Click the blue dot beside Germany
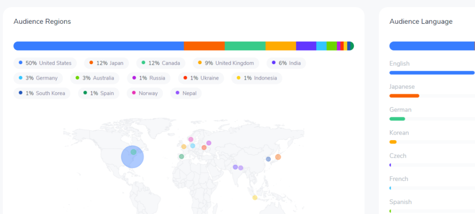This screenshot has height=214, width=475. coord(21,78)
